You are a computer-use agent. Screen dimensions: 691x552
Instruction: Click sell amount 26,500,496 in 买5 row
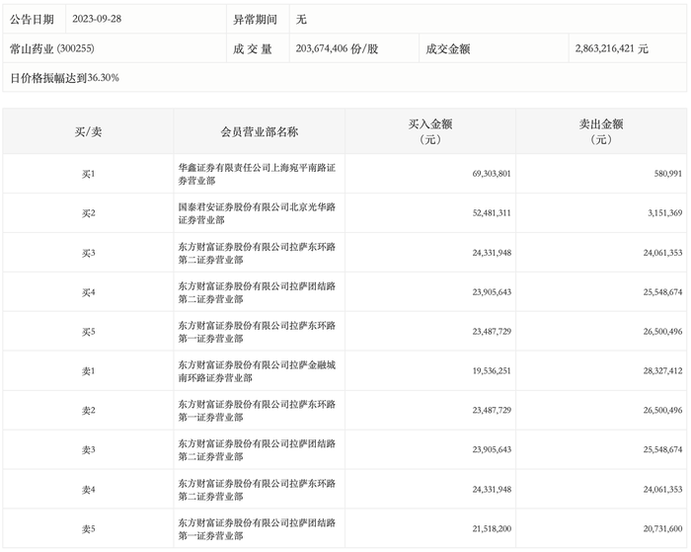662,332
